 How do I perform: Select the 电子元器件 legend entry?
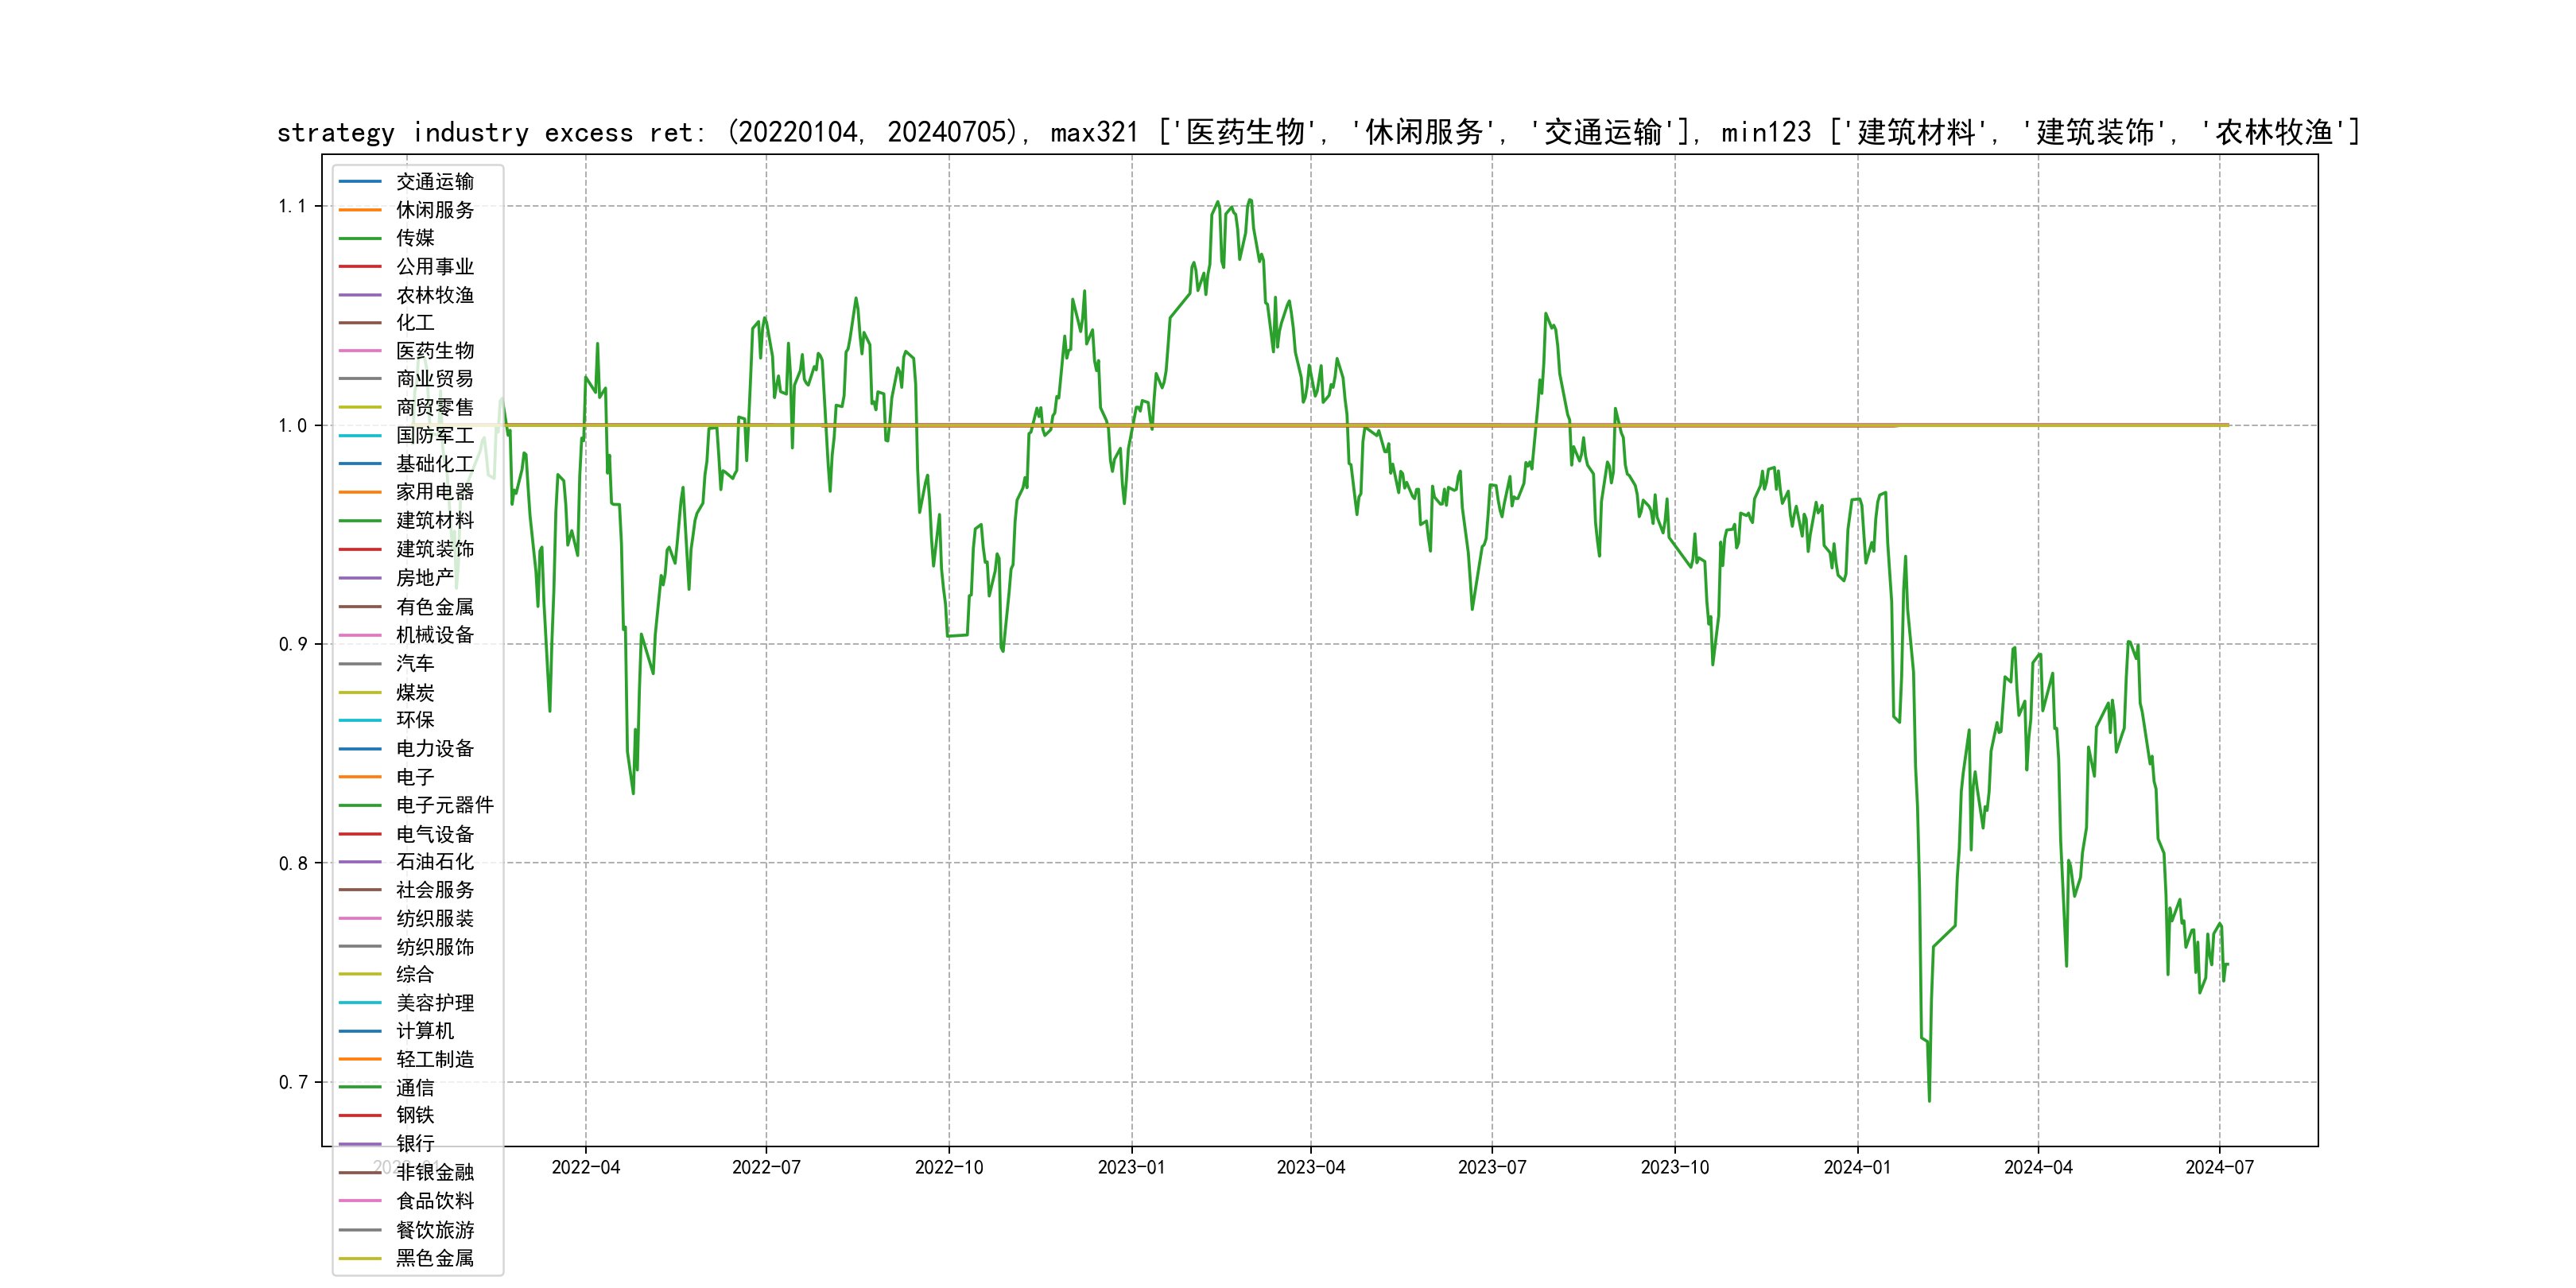coord(444,805)
